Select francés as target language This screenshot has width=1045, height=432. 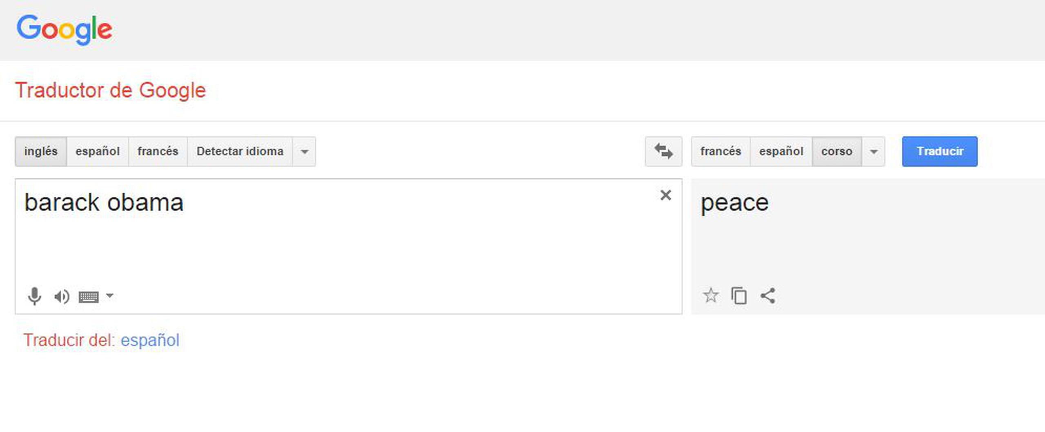point(720,151)
